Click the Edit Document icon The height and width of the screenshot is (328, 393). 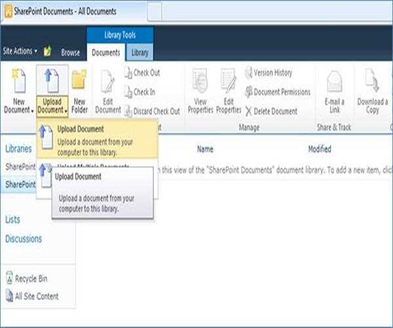click(x=107, y=83)
